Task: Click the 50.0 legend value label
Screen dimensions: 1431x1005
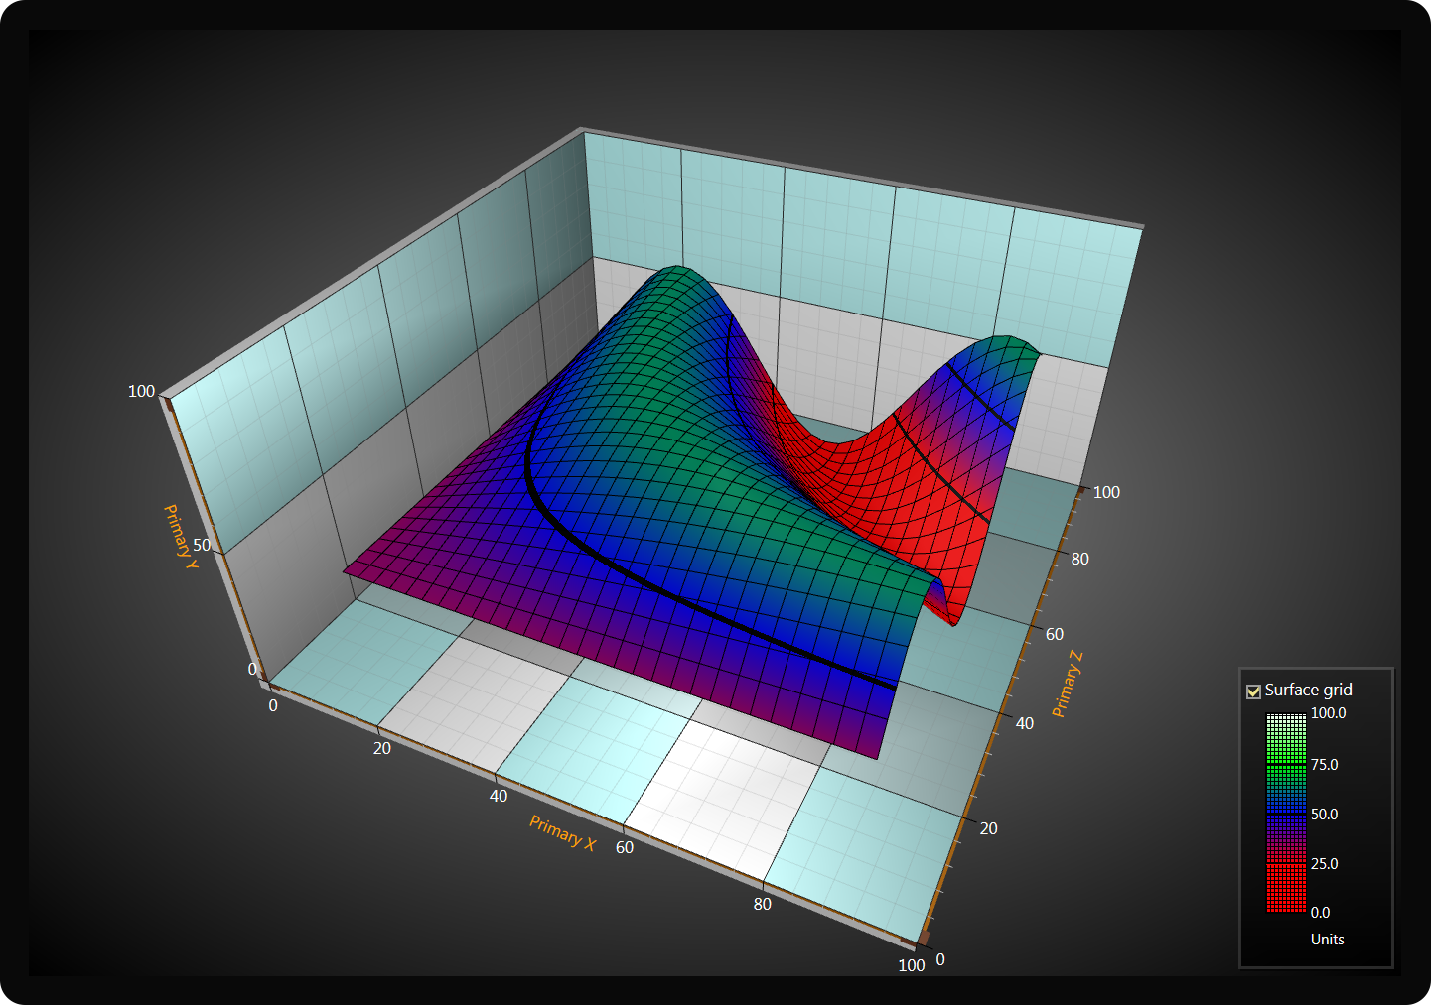Action: (x=1324, y=815)
